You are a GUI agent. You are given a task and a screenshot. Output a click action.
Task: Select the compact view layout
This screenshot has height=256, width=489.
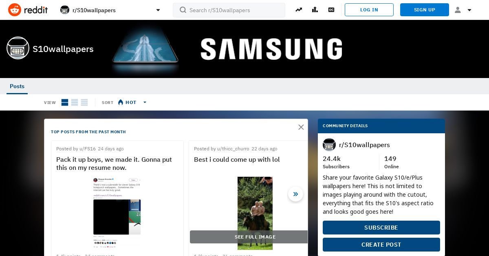(x=84, y=102)
